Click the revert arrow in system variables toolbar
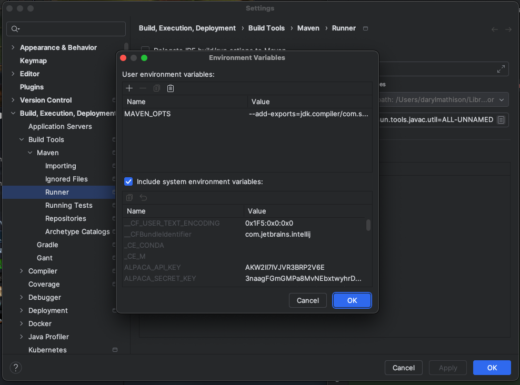 pyautogui.click(x=143, y=198)
